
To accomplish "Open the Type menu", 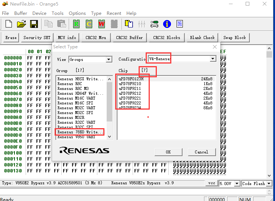I will pyautogui.click(x=96, y=13).
